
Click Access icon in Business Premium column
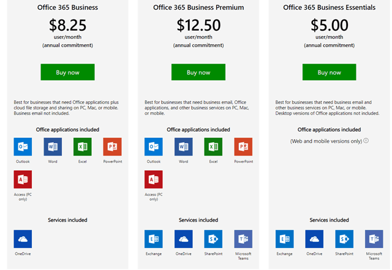pos(154,179)
